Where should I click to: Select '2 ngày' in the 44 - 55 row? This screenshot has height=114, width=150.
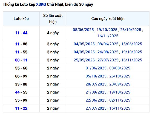(53, 92)
